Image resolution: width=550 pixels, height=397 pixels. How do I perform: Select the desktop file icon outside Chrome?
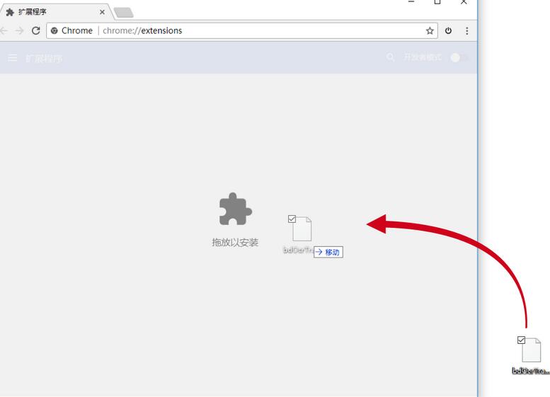[x=531, y=352]
